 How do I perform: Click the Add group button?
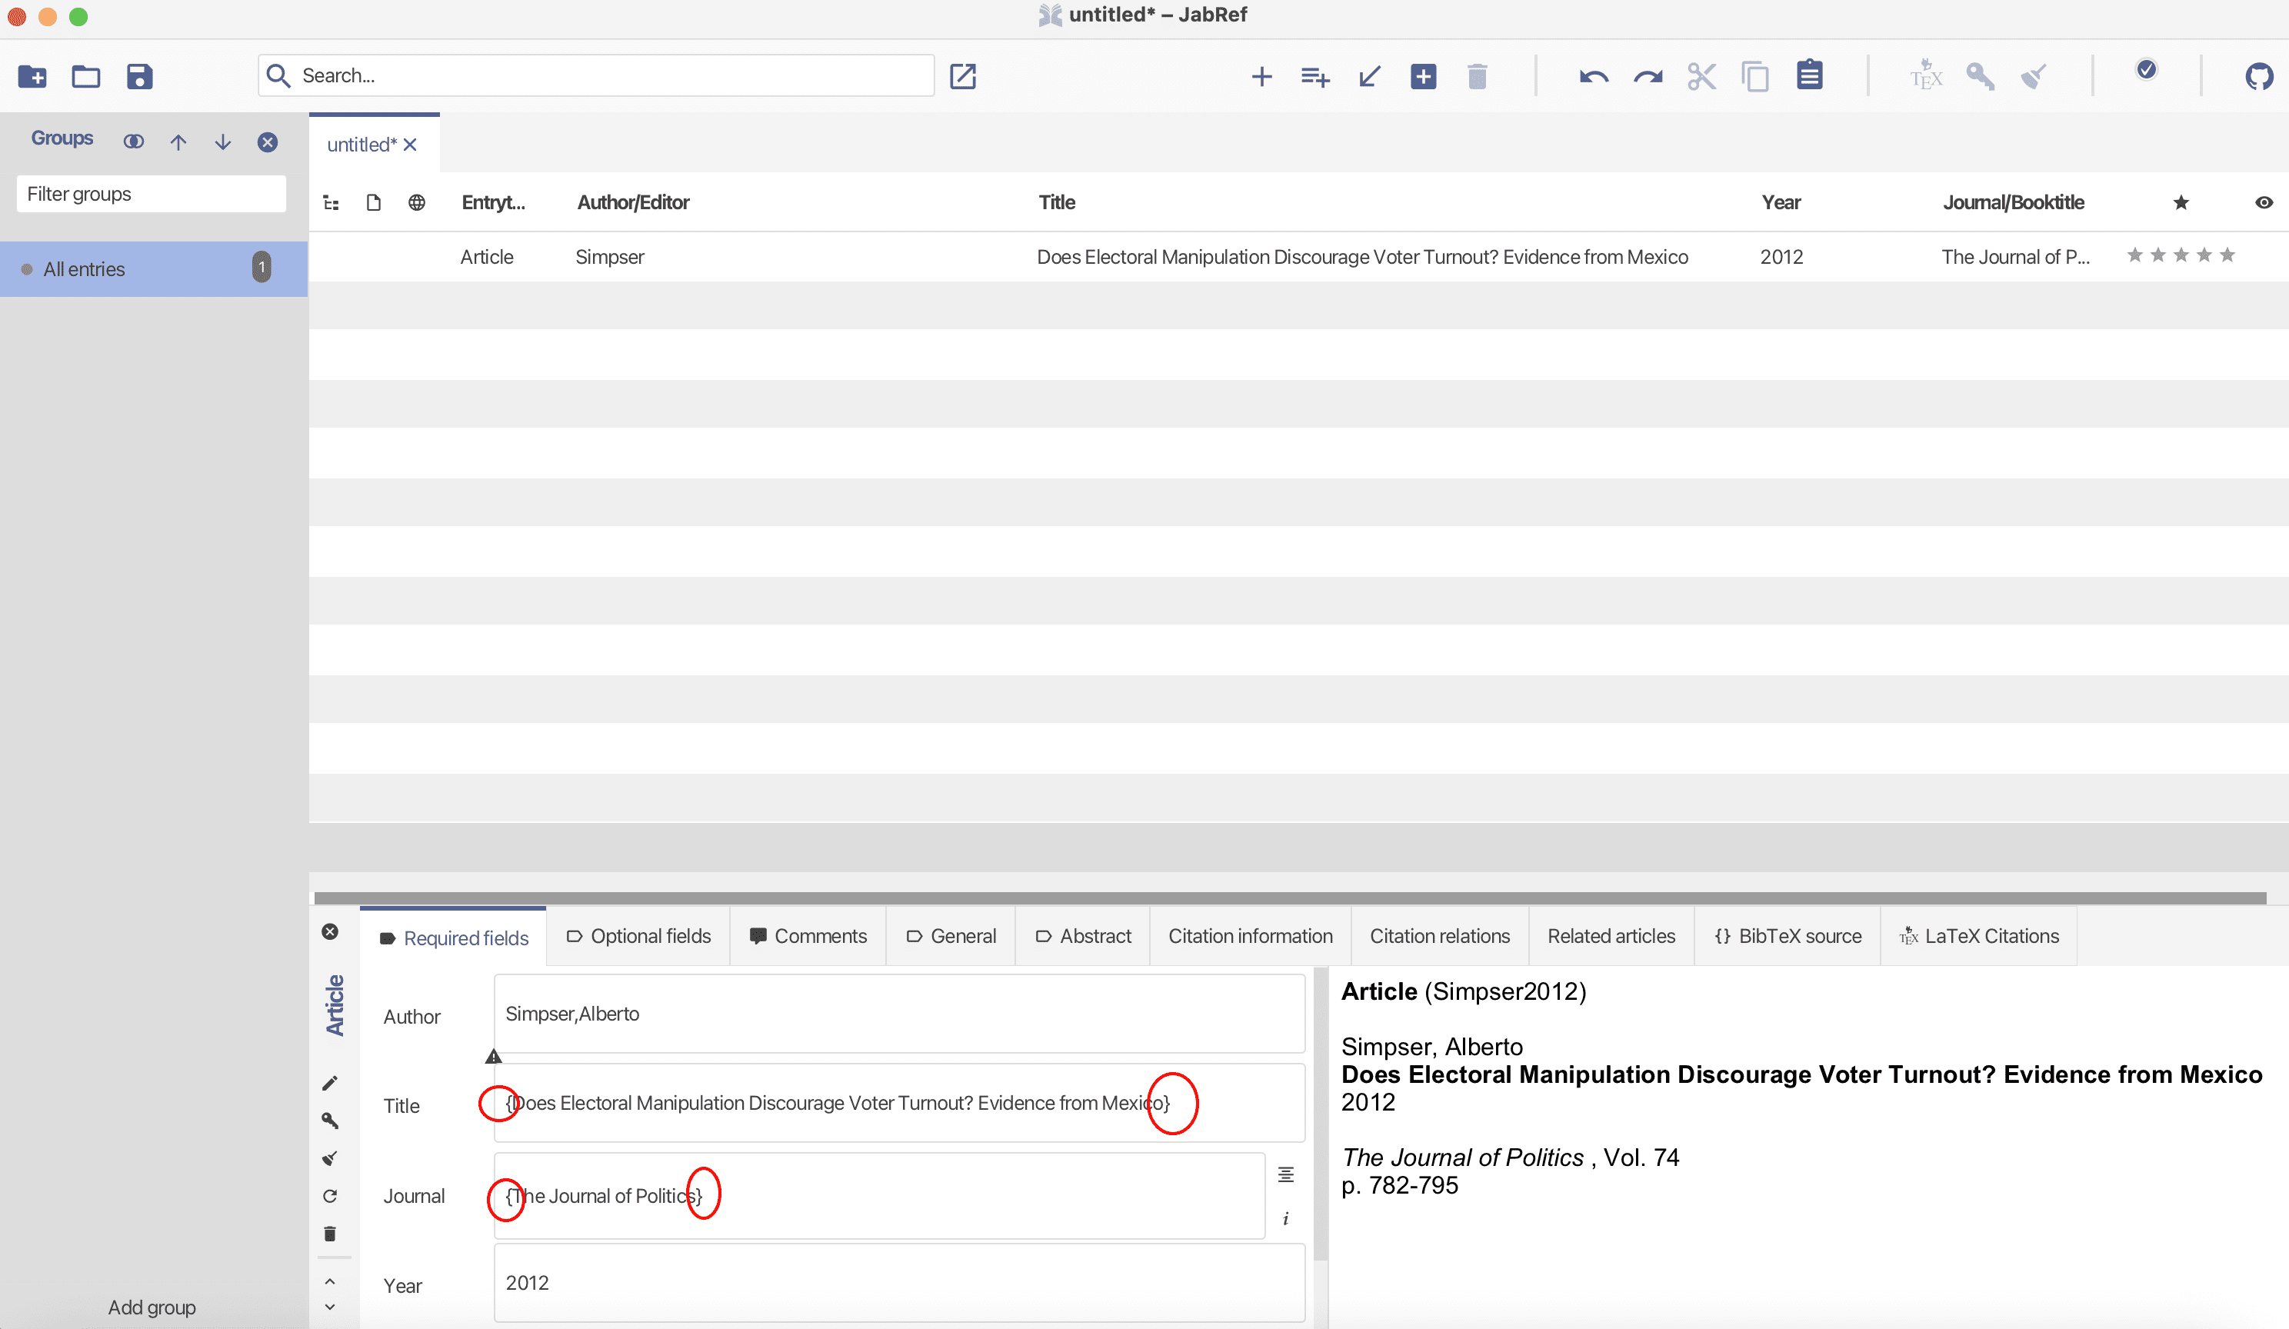pos(152,1307)
